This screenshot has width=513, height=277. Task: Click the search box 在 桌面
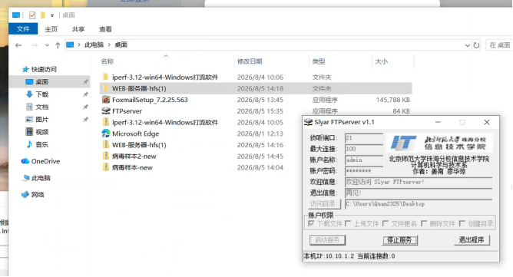pos(499,45)
